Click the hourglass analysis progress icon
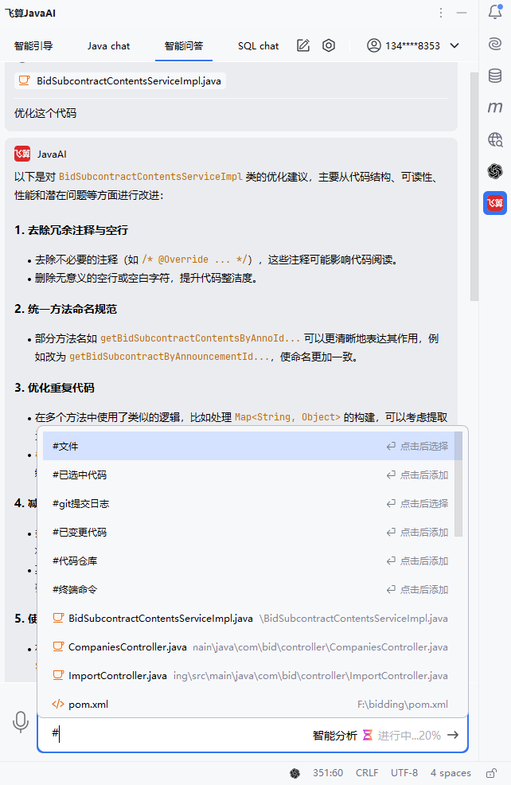 368,735
